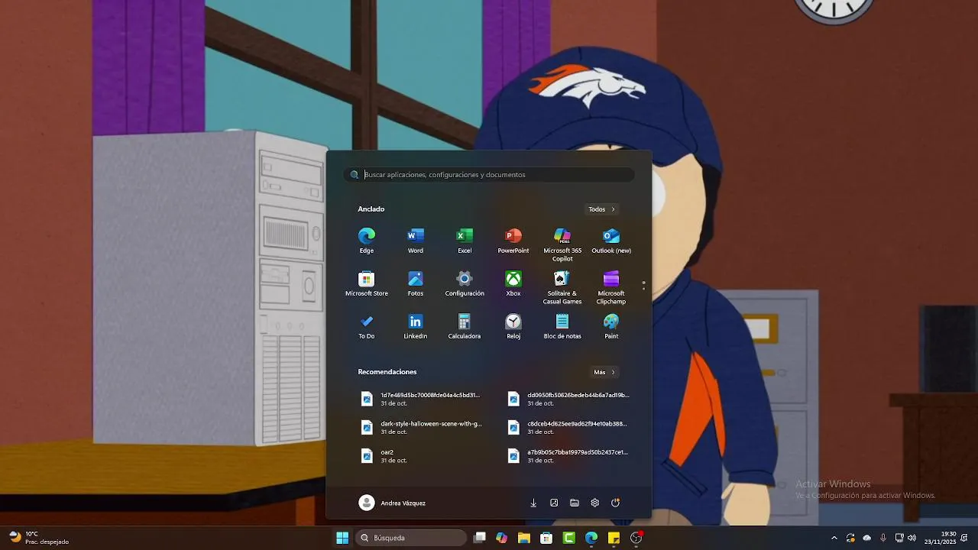Open recommended file dd0950fb50626bedeb44b6a7ad19b...
This screenshot has height=550, width=978.
pyautogui.click(x=568, y=399)
